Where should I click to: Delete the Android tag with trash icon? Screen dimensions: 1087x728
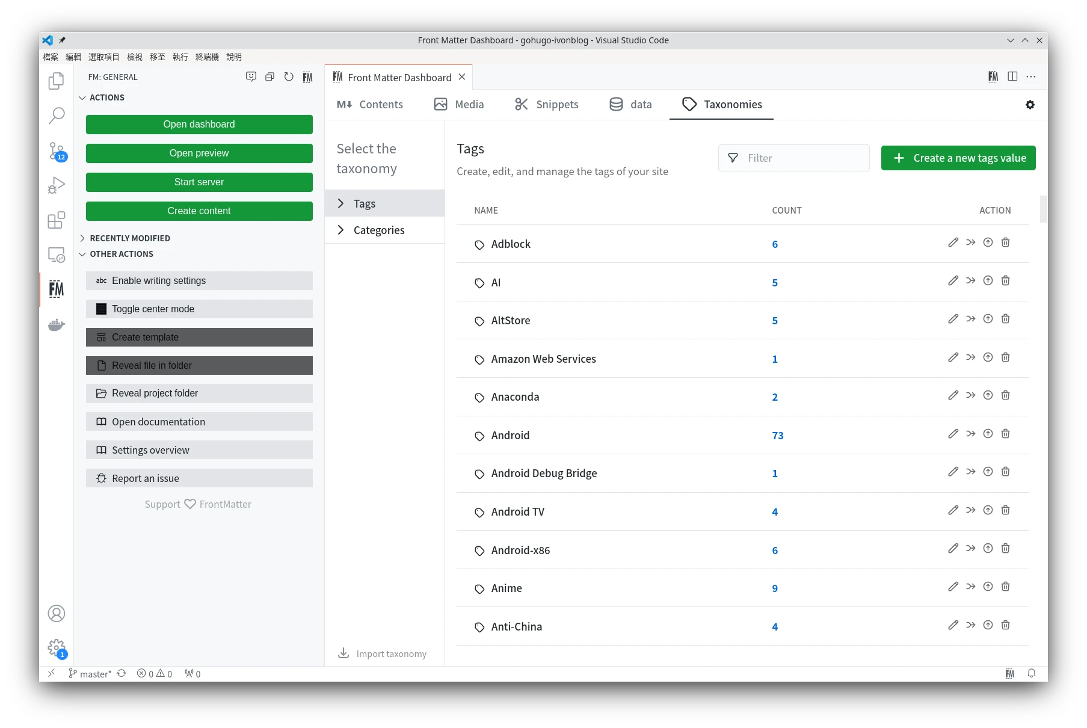pos(1005,434)
